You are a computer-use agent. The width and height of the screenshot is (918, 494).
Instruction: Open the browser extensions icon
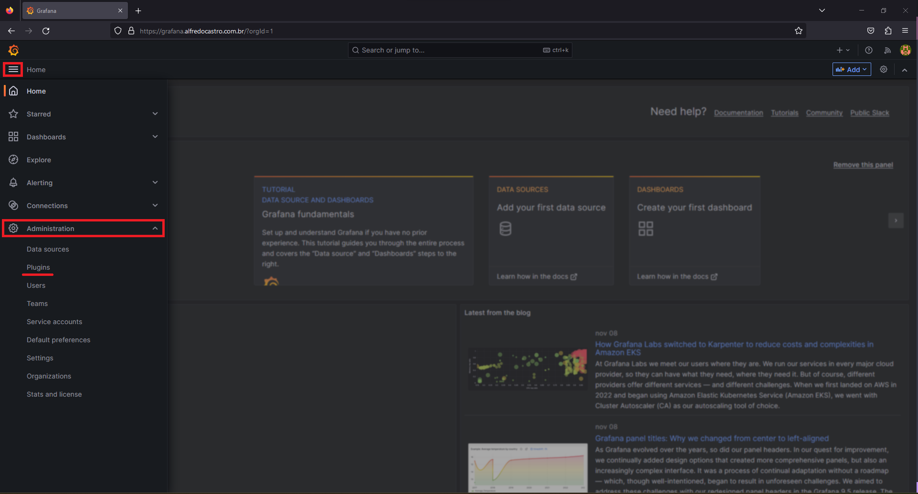click(x=888, y=31)
